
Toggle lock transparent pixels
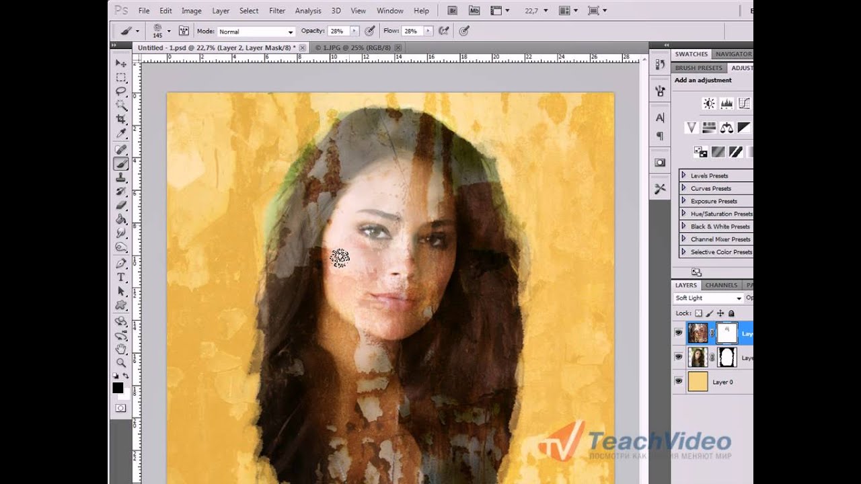(x=698, y=313)
